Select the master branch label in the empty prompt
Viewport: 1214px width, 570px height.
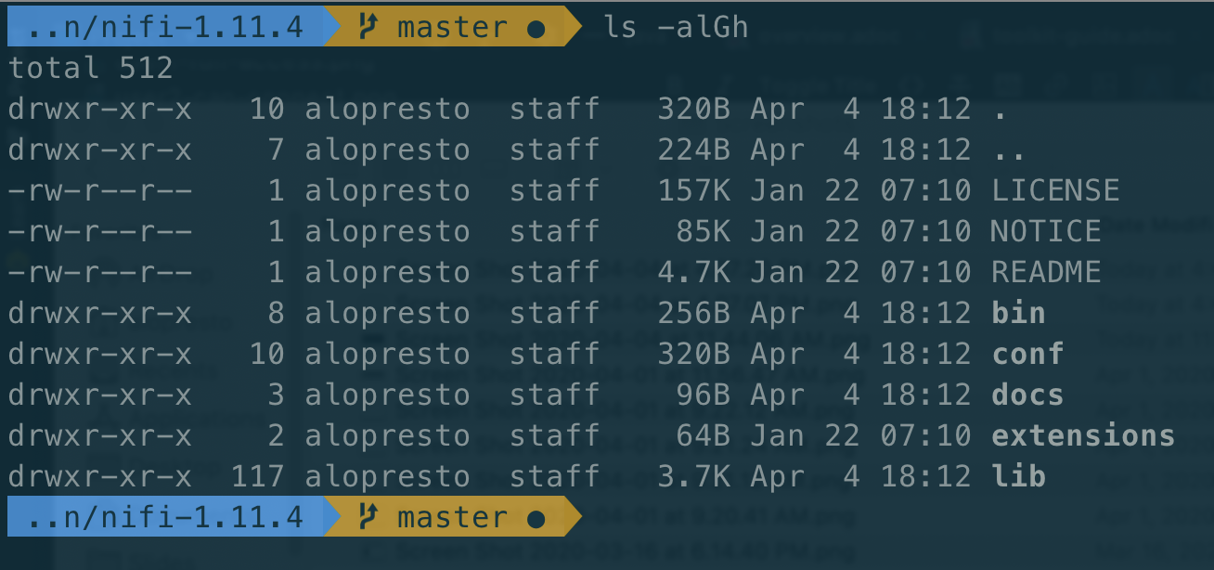(452, 517)
